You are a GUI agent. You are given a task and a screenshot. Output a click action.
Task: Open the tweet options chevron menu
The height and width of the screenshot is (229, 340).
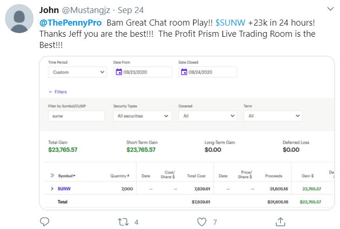pyautogui.click(x=330, y=9)
